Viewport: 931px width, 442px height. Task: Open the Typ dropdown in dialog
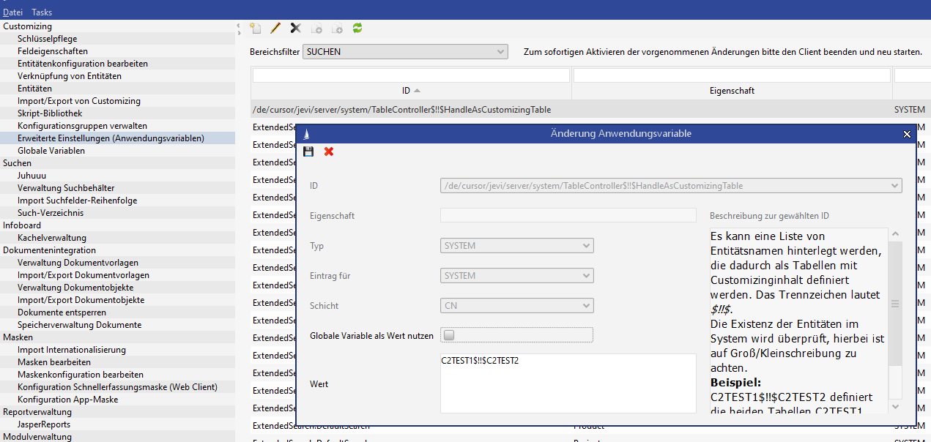coord(516,246)
